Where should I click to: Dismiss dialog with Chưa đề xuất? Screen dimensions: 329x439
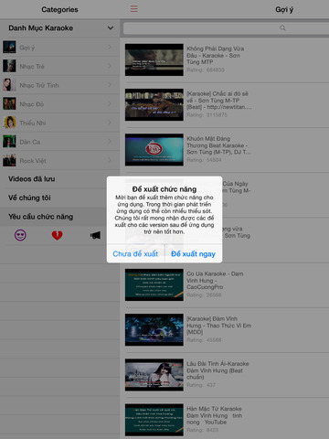coord(135,253)
